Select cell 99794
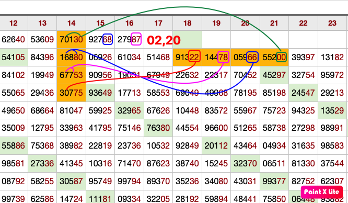Screen dimensions: 348x203 click(x=130, y=182)
